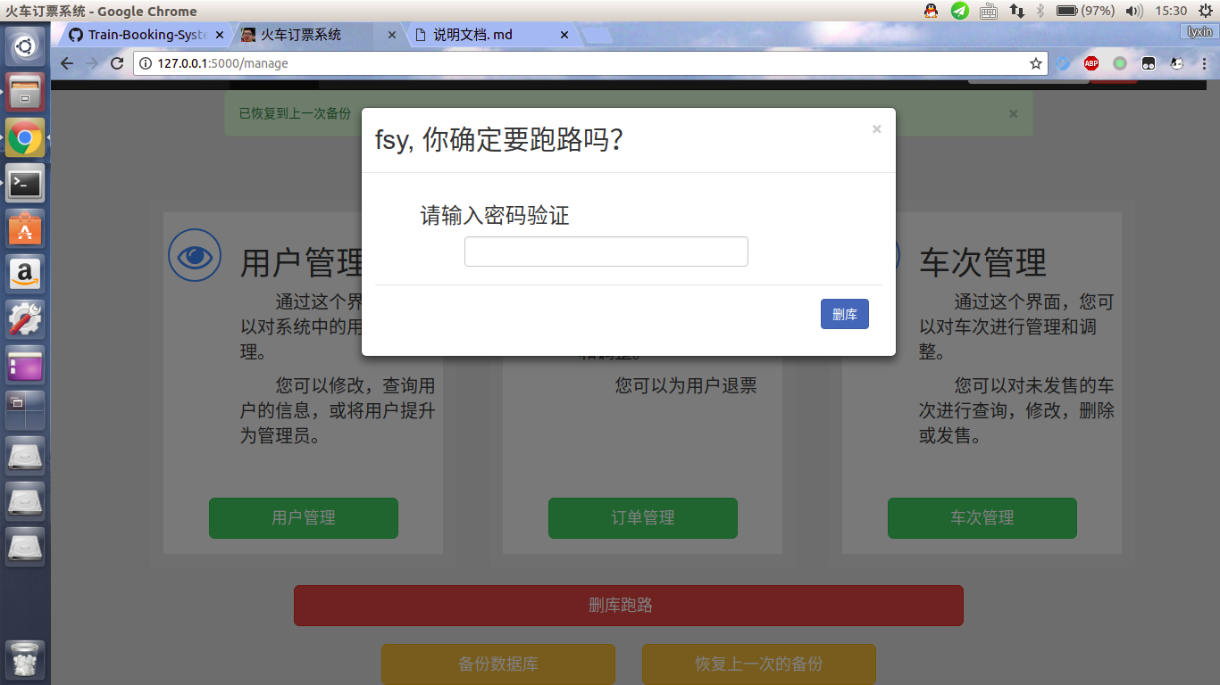Open Ubuntu Dash from the launcher
Viewport: 1220px width, 685px height.
point(25,46)
